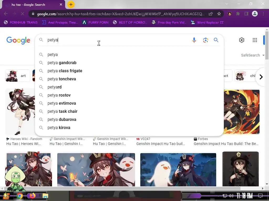The width and height of the screenshot is (269, 201).
Task: Select suggestion "petya class frigate"
Action: coord(129,71)
